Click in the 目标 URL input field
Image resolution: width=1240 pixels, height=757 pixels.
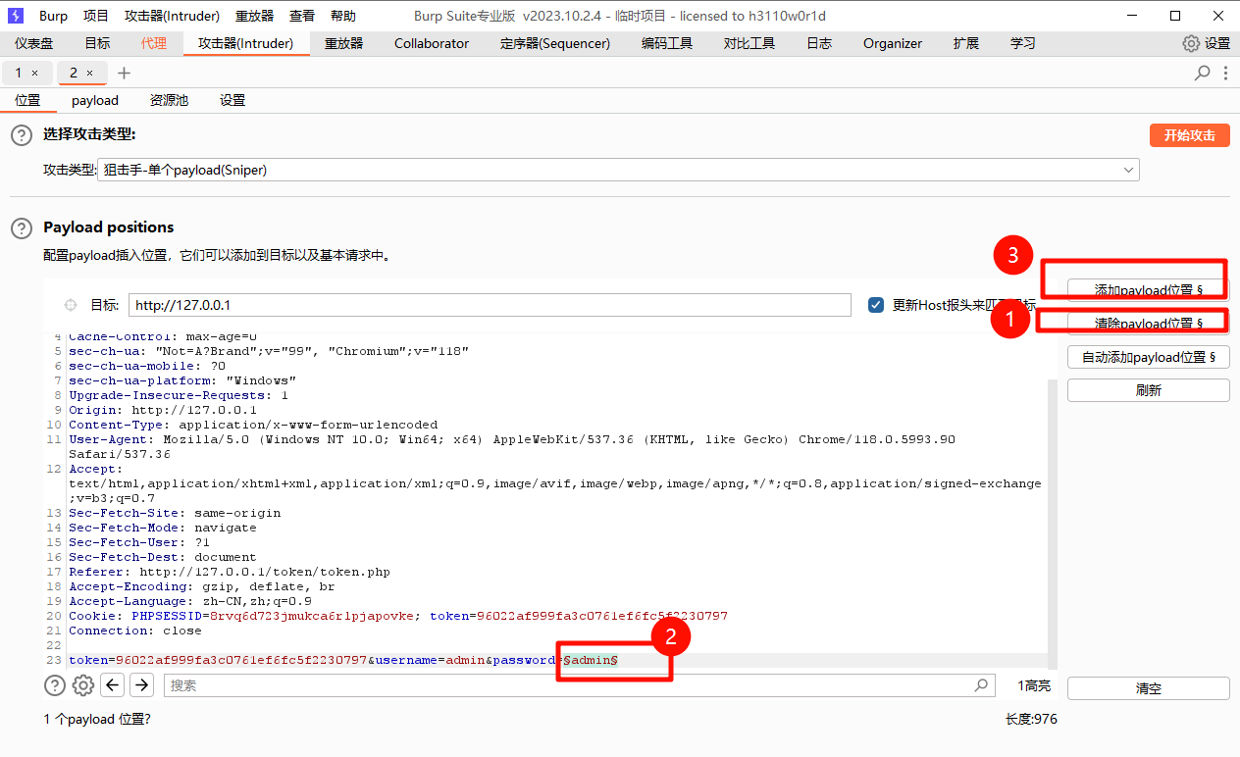pos(490,305)
